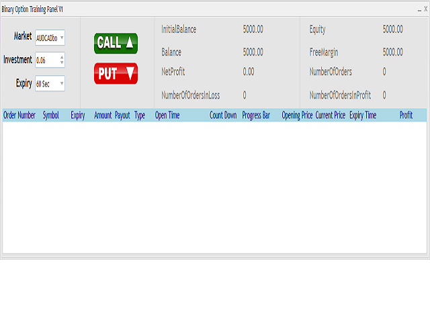The width and height of the screenshot is (430, 322).
Task: Open the Expiry dropdown showing 60 Sec
Action: coord(50,83)
